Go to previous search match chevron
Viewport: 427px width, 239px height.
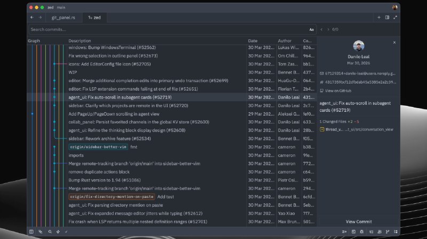point(322,29)
